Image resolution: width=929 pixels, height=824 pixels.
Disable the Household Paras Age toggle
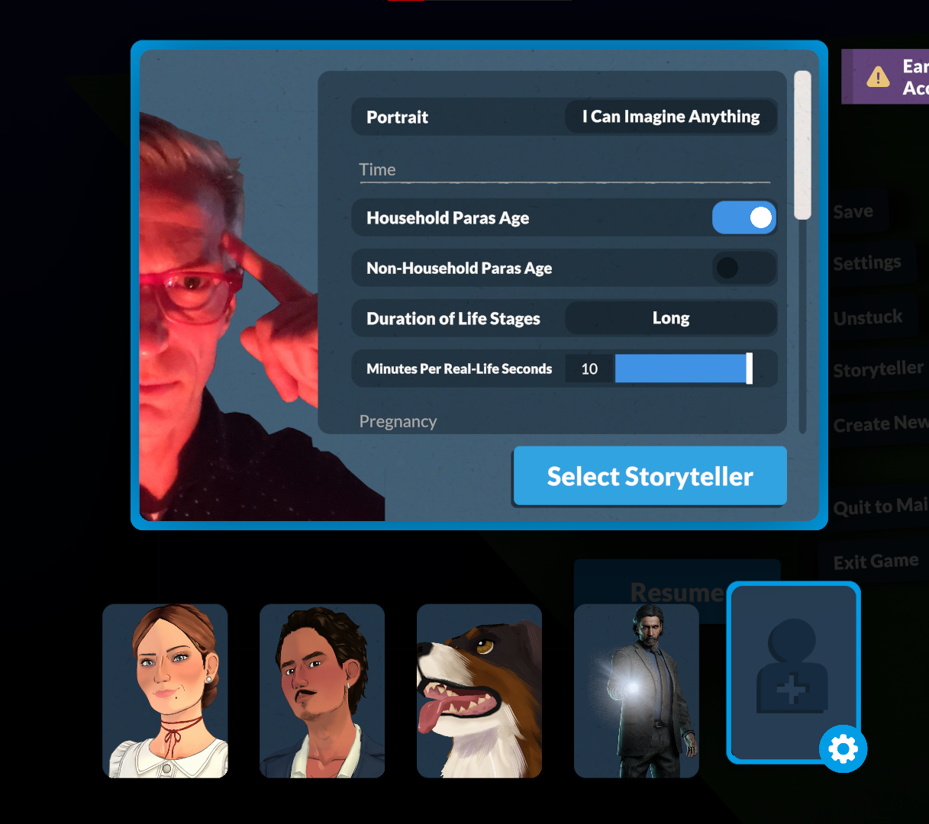(x=744, y=218)
